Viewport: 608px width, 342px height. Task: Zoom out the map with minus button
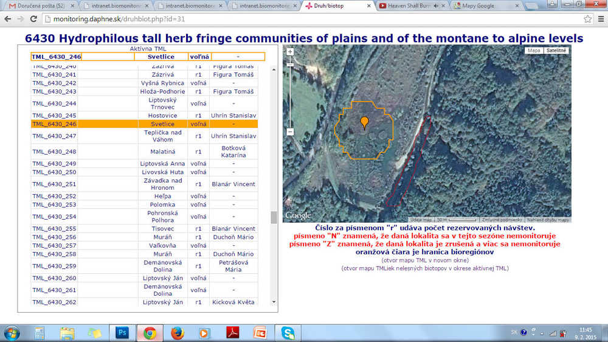point(290,132)
